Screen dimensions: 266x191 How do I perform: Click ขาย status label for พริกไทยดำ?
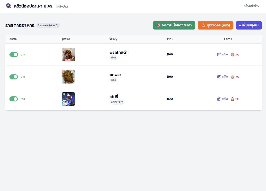click(23, 55)
